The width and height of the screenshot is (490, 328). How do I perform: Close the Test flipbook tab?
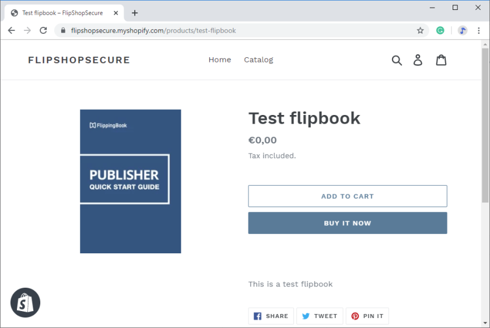pos(117,13)
